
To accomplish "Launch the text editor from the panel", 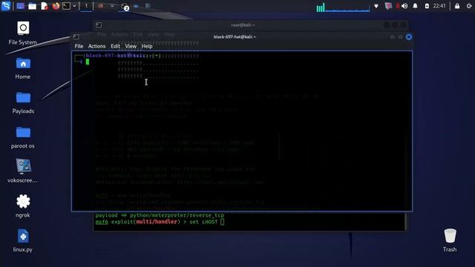I will (x=45, y=6).
